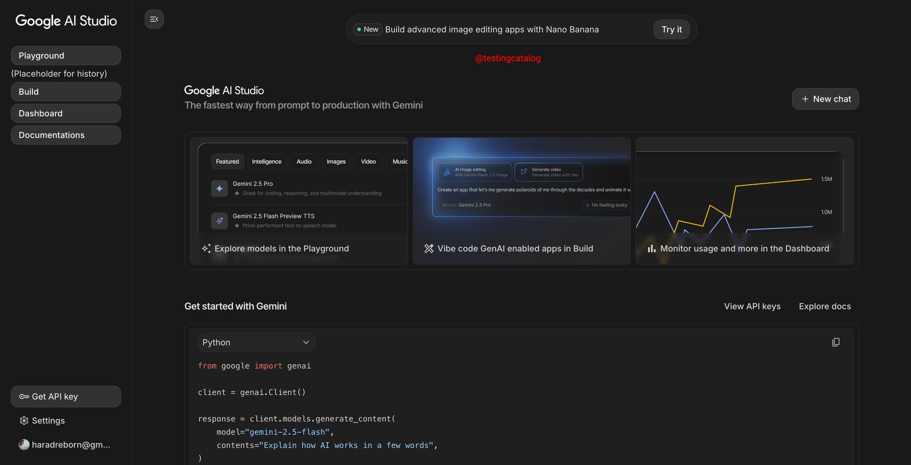The width and height of the screenshot is (911, 465).
Task: Select the Video filter chip
Action: (x=368, y=161)
